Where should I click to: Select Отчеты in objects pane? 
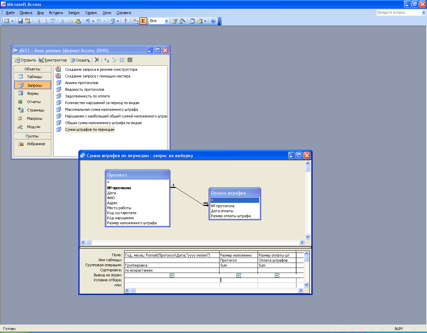pyautogui.click(x=33, y=102)
